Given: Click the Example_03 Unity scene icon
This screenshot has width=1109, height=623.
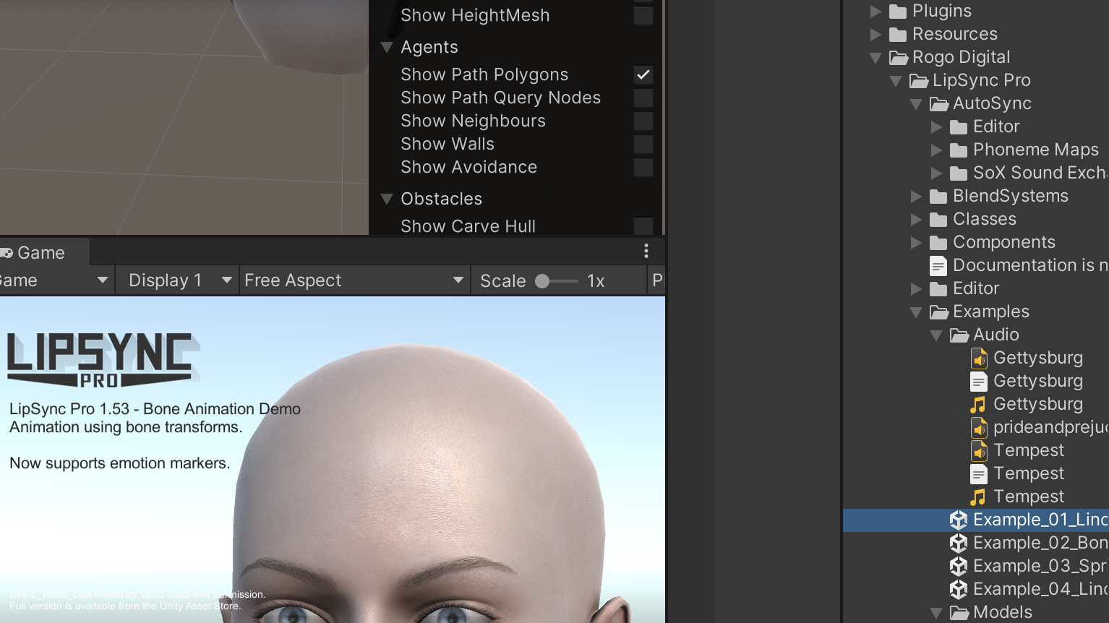Looking at the screenshot, I should pos(959,566).
